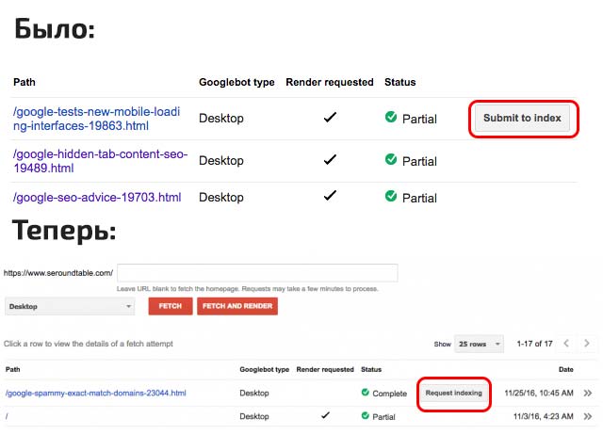The width and height of the screenshot is (603, 435).
Task: Open google-seo-advice-19703.html link
Action: pos(97,198)
